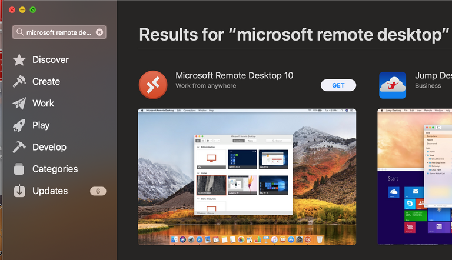Click the Discover star icon
The image size is (452, 260).
click(x=19, y=59)
